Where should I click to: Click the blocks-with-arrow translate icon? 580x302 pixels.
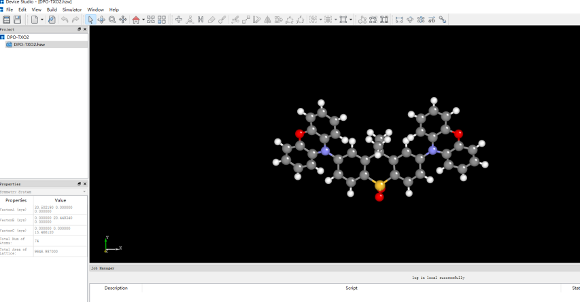click(x=279, y=20)
